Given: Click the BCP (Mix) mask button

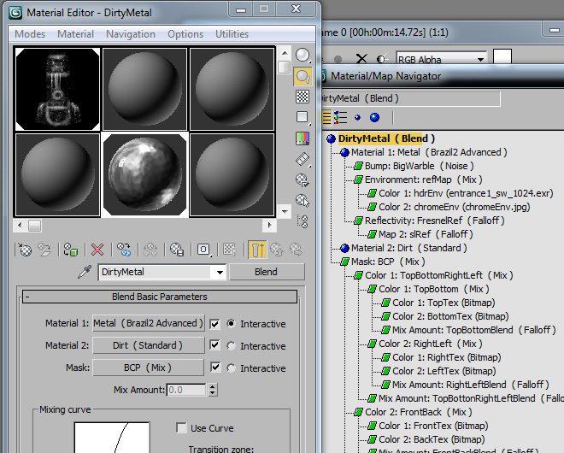Looking at the screenshot, I should tap(148, 368).
